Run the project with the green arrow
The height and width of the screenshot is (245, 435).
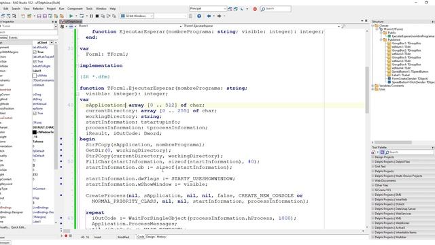[71, 16]
